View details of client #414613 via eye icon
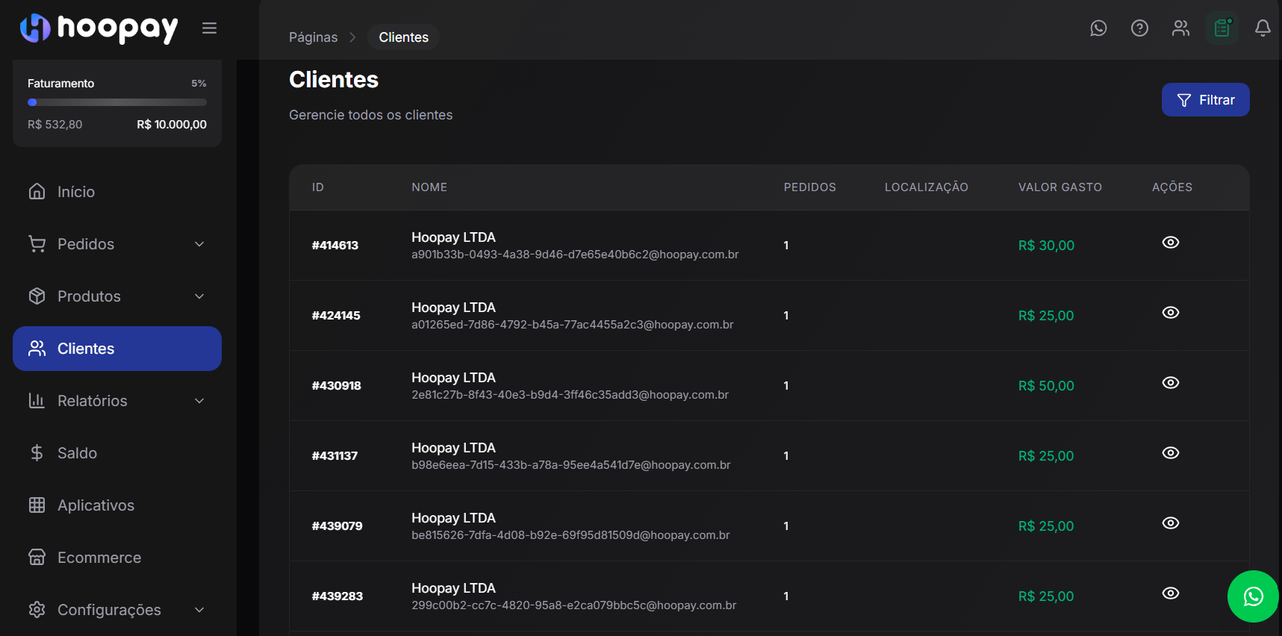Image resolution: width=1282 pixels, height=636 pixels. point(1171,243)
